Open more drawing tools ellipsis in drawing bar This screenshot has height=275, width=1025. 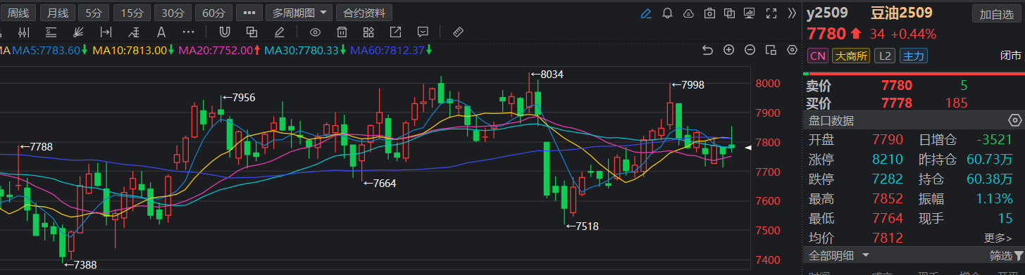click(x=188, y=32)
